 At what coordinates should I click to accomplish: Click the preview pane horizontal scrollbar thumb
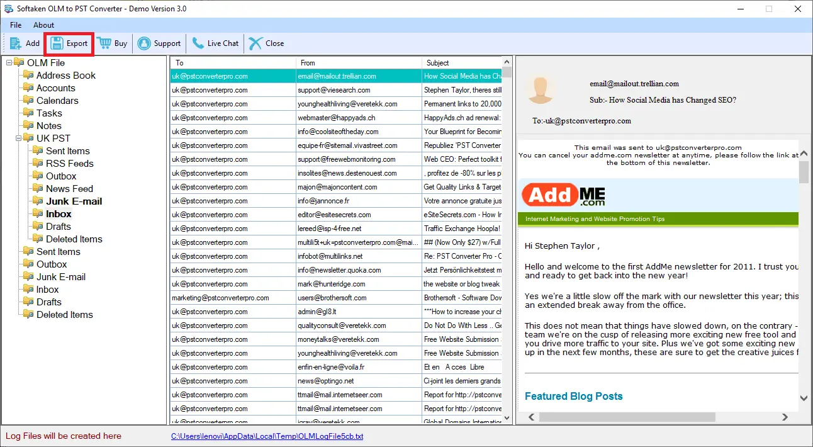[x=627, y=417]
